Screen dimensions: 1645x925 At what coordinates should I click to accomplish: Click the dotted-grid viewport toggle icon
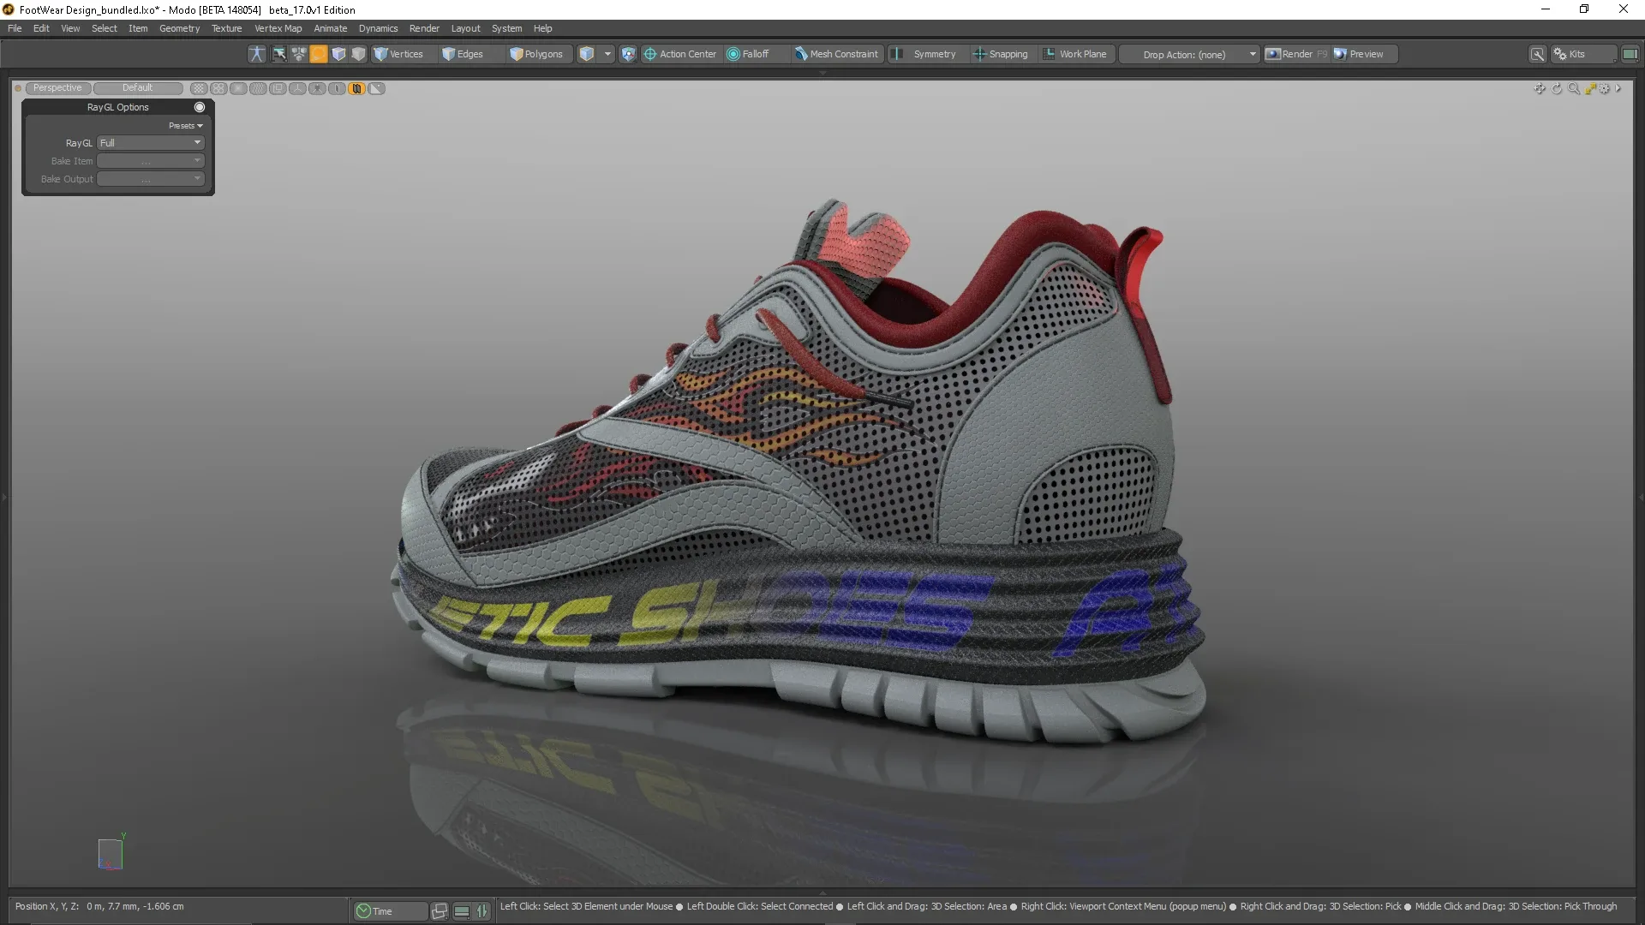click(x=199, y=88)
